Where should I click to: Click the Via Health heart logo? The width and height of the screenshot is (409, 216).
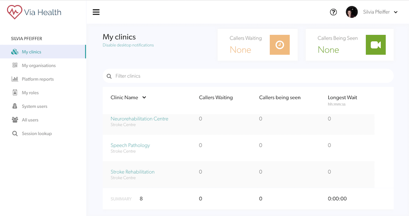pyautogui.click(x=14, y=12)
